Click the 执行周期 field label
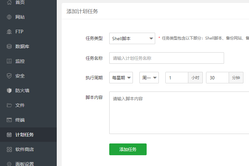This screenshot has width=249, height=166. point(94,78)
